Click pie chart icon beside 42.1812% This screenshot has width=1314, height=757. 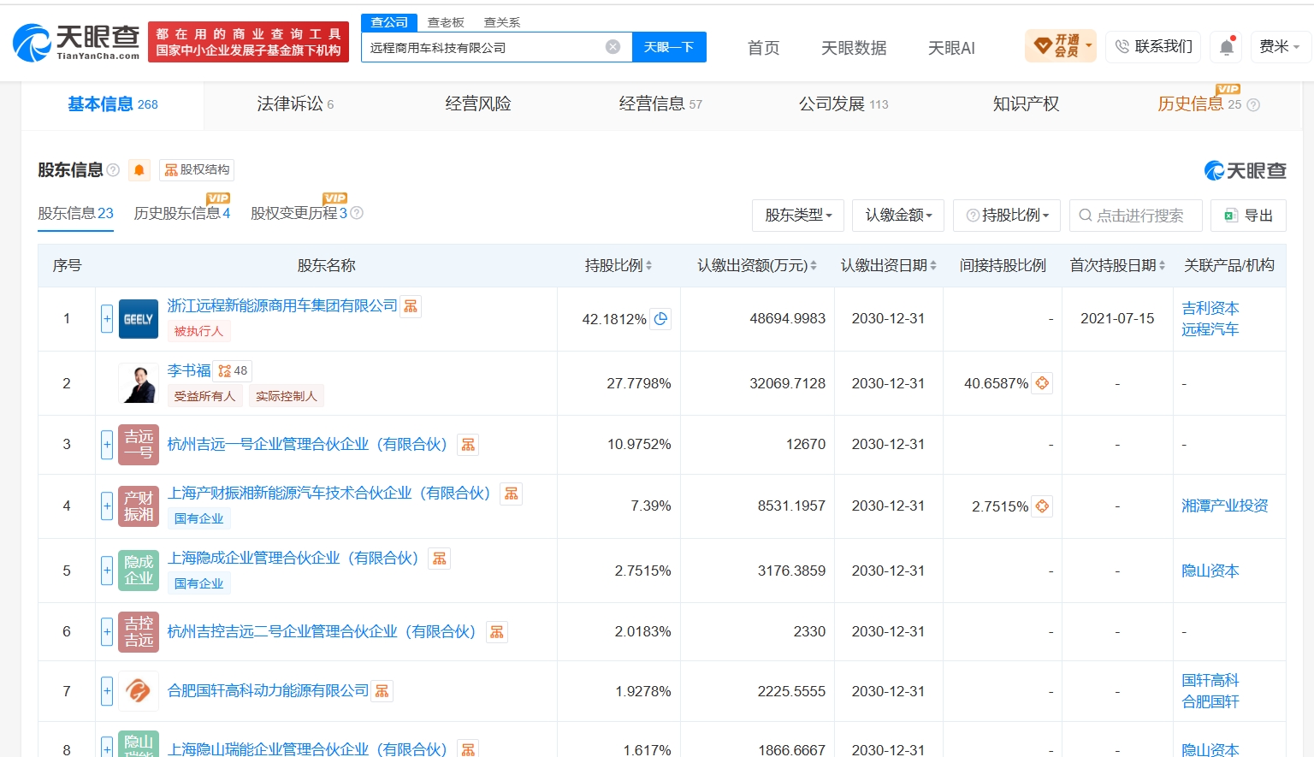[660, 319]
